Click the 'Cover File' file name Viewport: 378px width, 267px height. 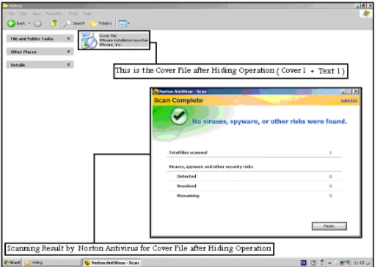point(108,36)
